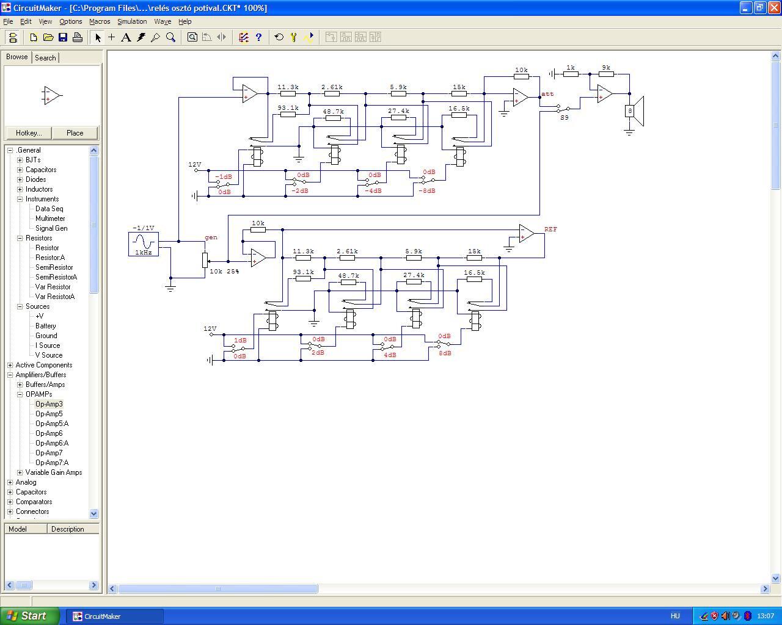Collapse the .General category

click(x=10, y=150)
